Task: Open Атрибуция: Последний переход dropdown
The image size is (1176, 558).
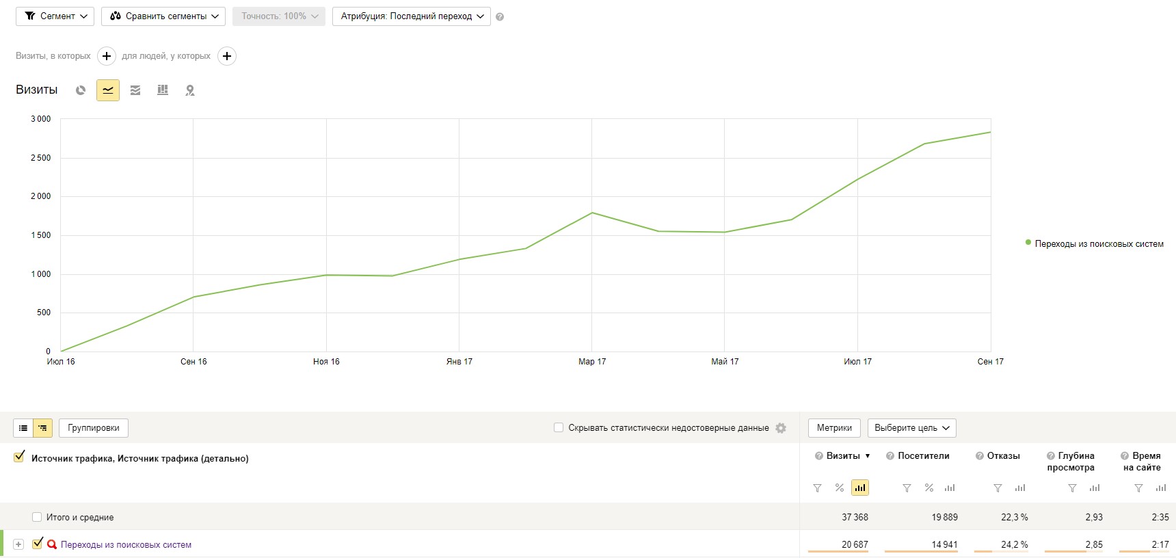Action: [x=411, y=16]
